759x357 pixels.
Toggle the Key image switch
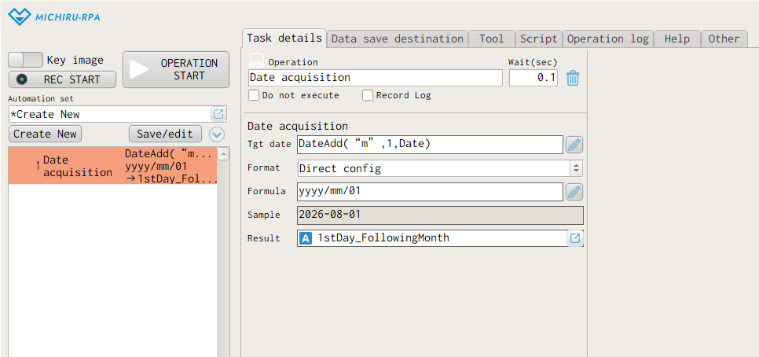(26, 60)
